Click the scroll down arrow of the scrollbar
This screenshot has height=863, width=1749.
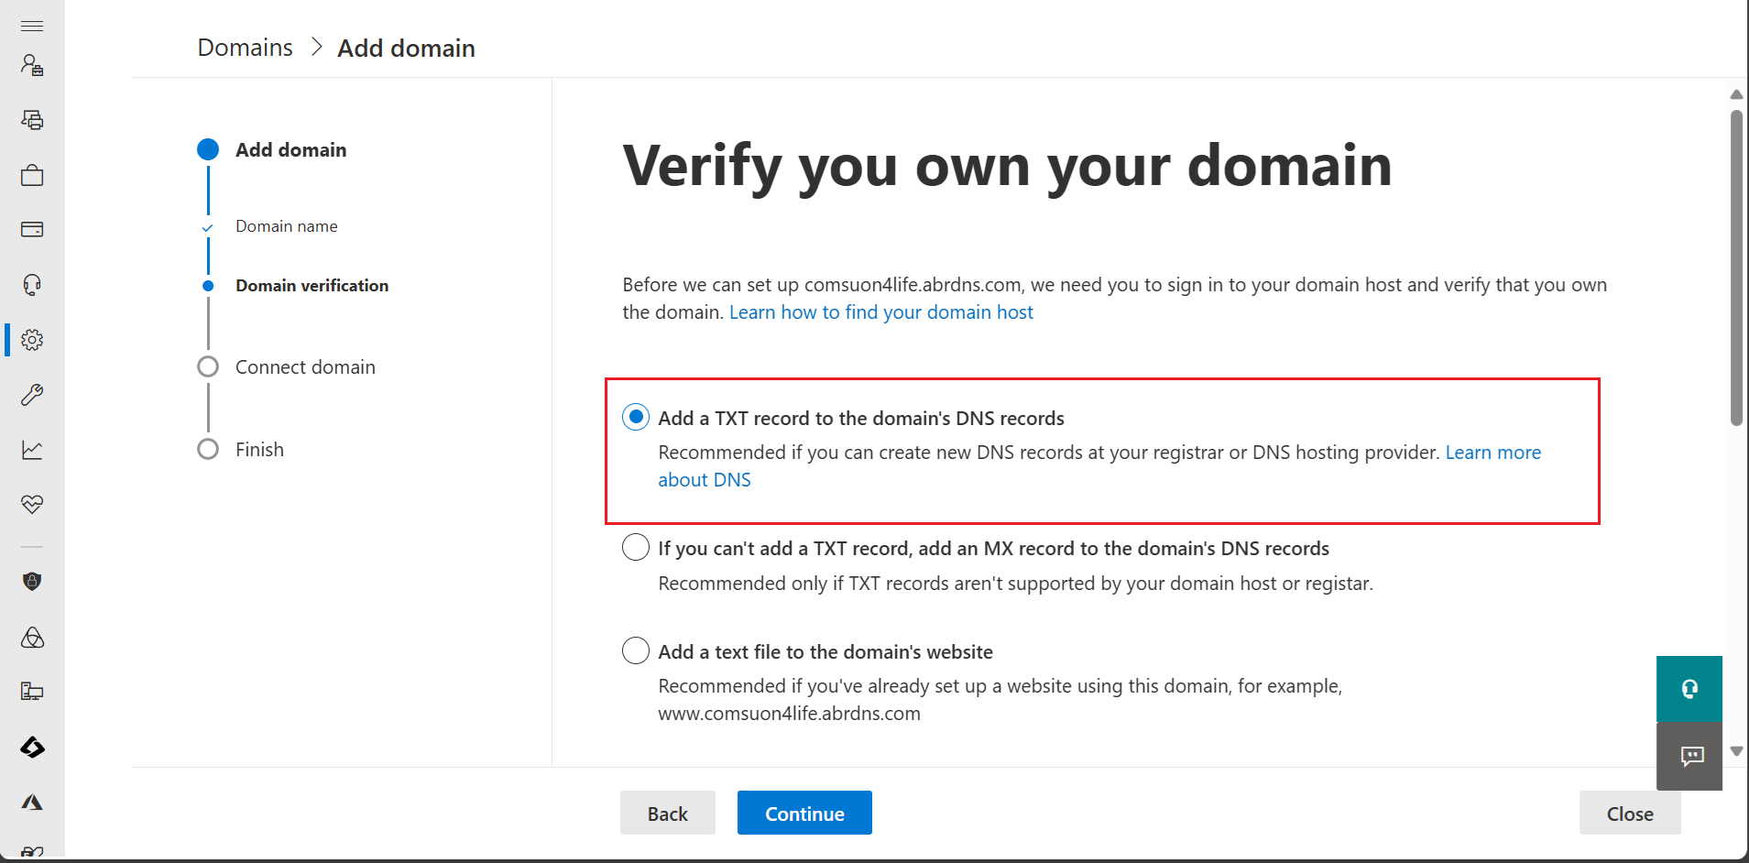tap(1736, 751)
